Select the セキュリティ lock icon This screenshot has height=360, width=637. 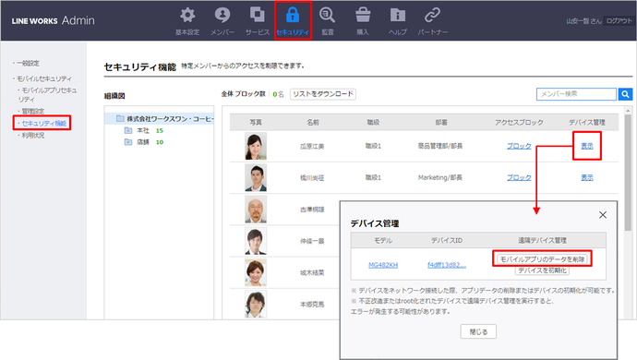(x=293, y=15)
